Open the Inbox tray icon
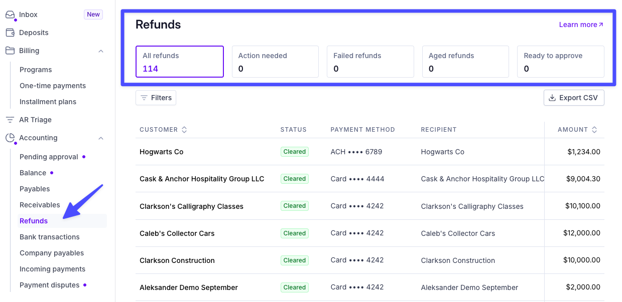 [x=10, y=15]
